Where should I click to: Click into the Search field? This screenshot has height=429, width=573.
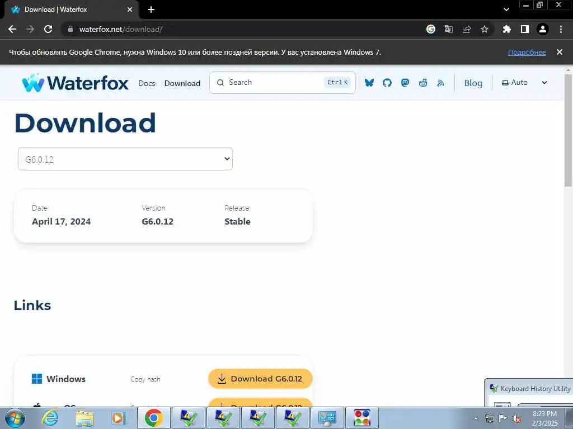click(282, 83)
